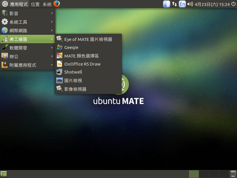Launch Eye of MATE 圖片檢視器
Viewport: 237px width, 178px height.
coord(88,39)
